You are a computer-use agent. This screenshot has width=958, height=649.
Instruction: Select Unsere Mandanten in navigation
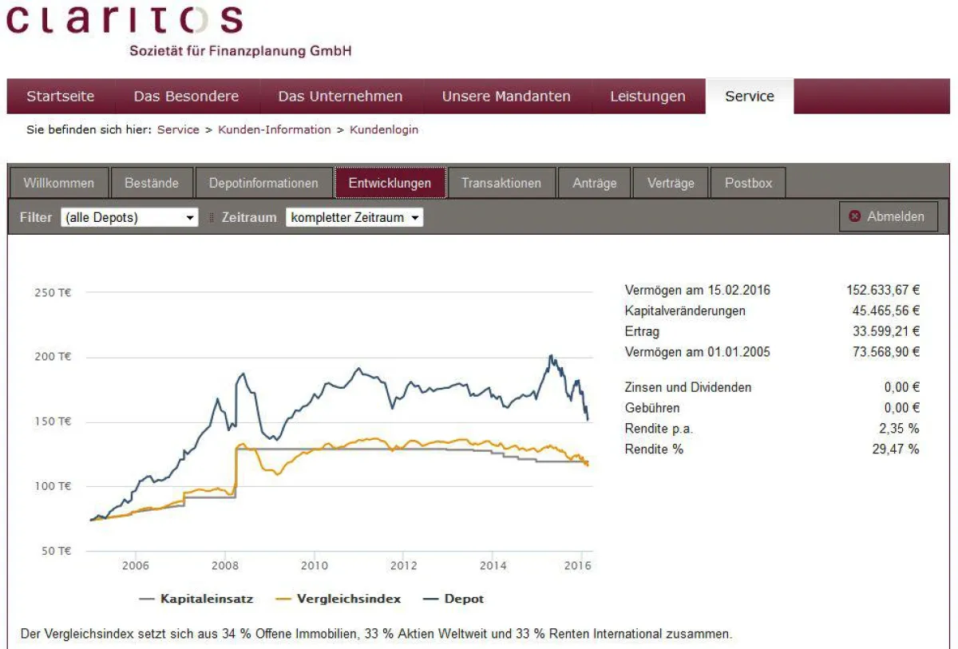pyautogui.click(x=506, y=97)
